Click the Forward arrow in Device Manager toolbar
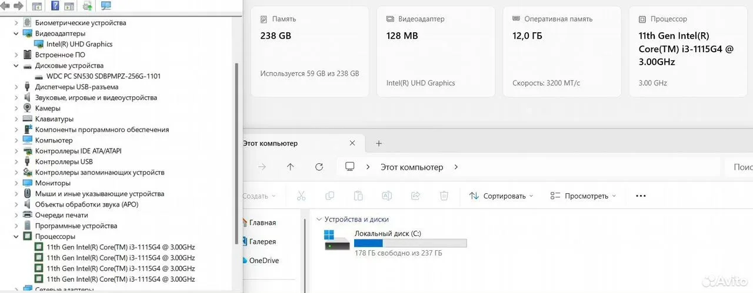The height and width of the screenshot is (293, 753). click(18, 6)
